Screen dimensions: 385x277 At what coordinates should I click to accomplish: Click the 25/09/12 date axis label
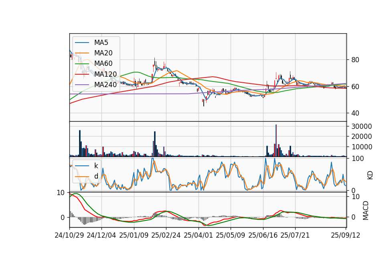pos(346,235)
